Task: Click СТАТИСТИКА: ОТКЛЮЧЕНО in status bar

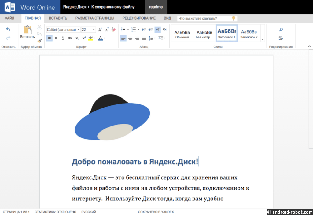Action: pos(56,212)
